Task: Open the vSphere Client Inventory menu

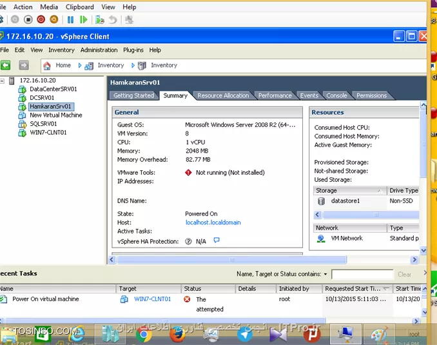Action: pyautogui.click(x=61, y=50)
